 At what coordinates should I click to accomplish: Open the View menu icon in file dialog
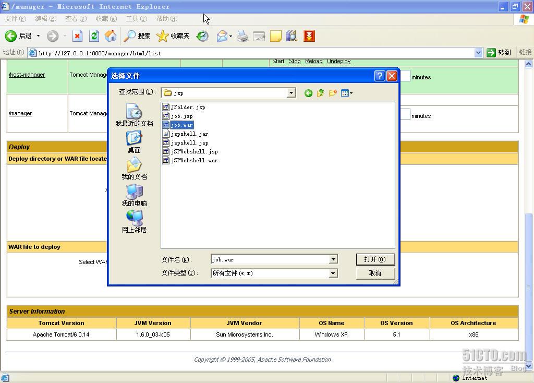[346, 93]
